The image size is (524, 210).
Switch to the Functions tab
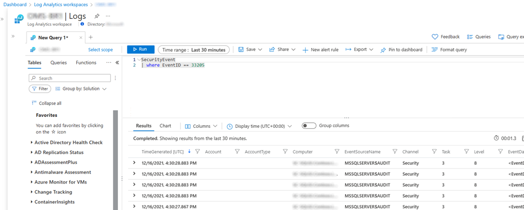86,62
